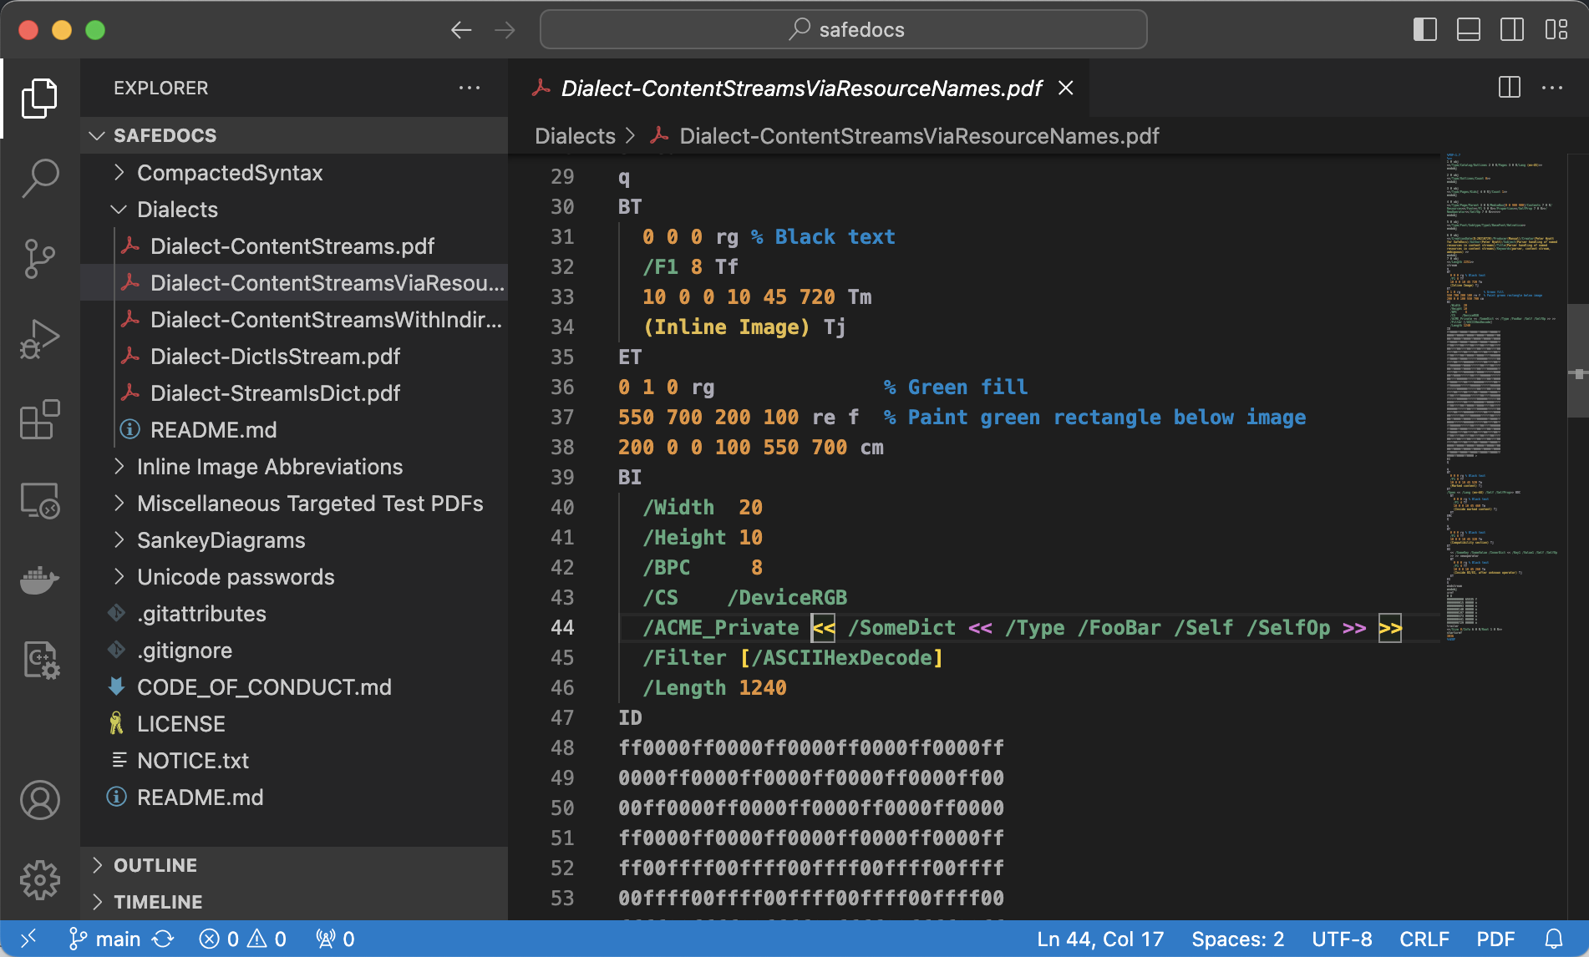Open the LICENSE file
Screen dimensions: 1589x957
click(294, 724)
